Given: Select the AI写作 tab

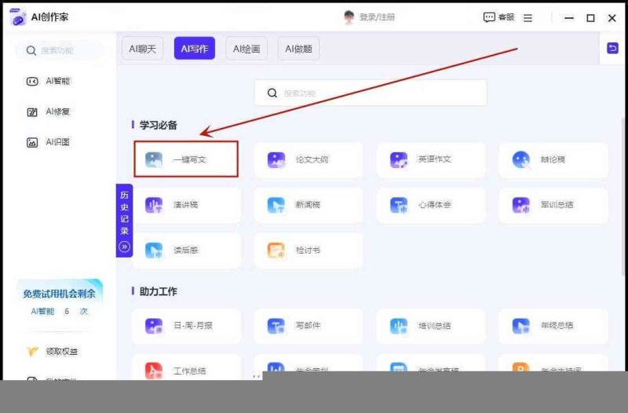Looking at the screenshot, I should (194, 49).
